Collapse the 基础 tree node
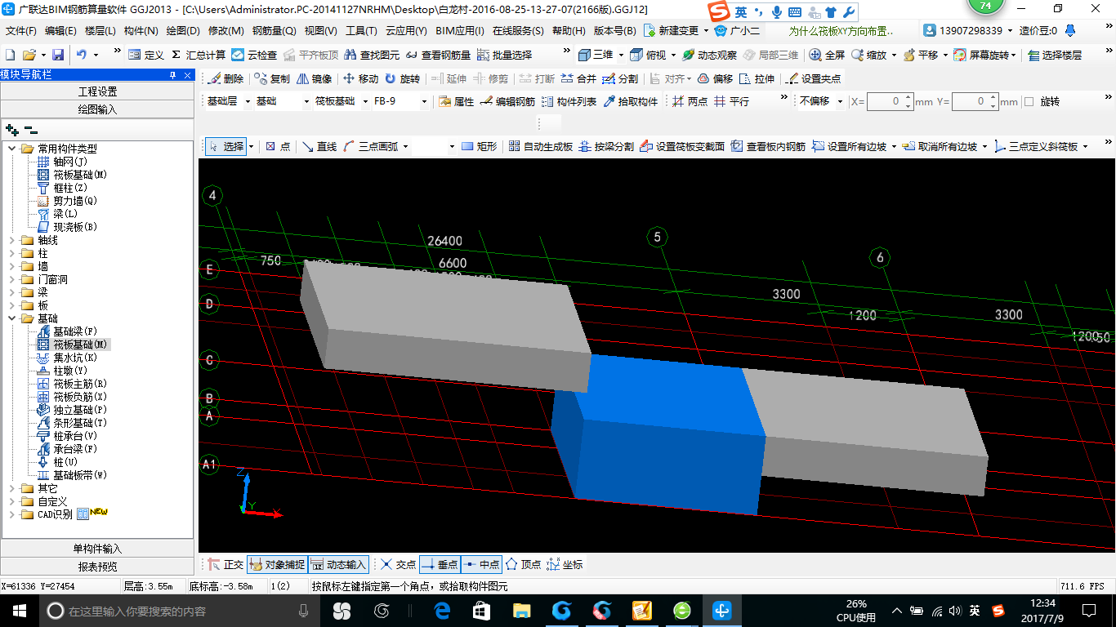 click(12, 318)
